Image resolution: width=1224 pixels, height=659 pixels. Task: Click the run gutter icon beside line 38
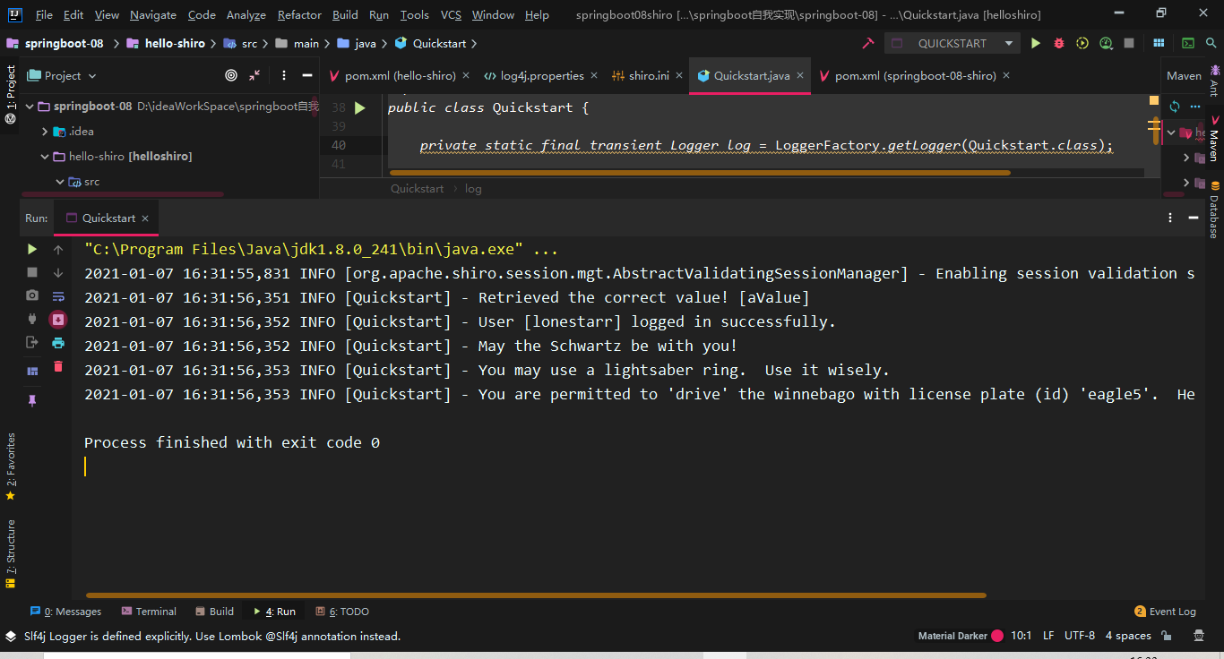(360, 107)
